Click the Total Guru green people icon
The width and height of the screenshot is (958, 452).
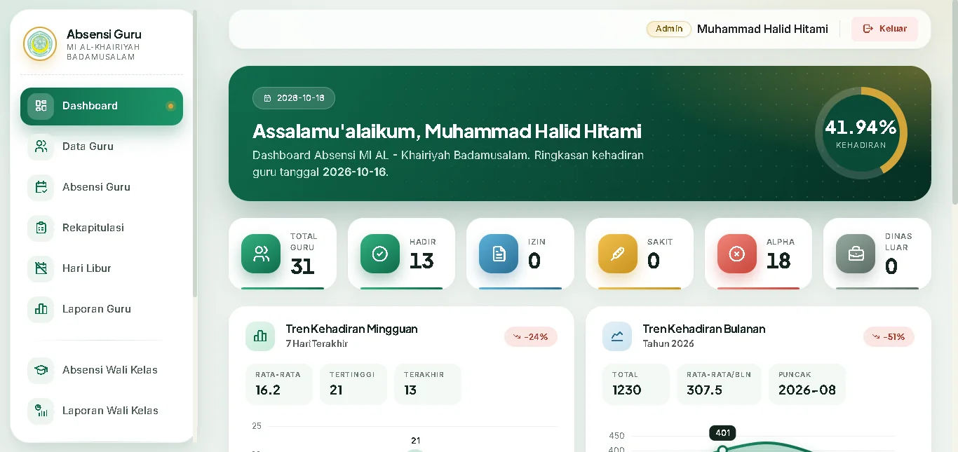point(261,254)
